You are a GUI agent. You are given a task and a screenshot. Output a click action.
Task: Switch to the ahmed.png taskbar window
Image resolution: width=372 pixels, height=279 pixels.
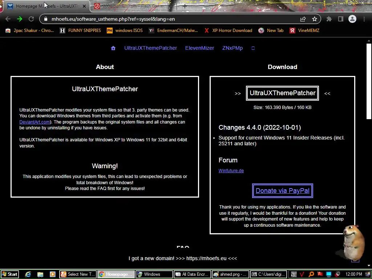[x=231, y=274]
